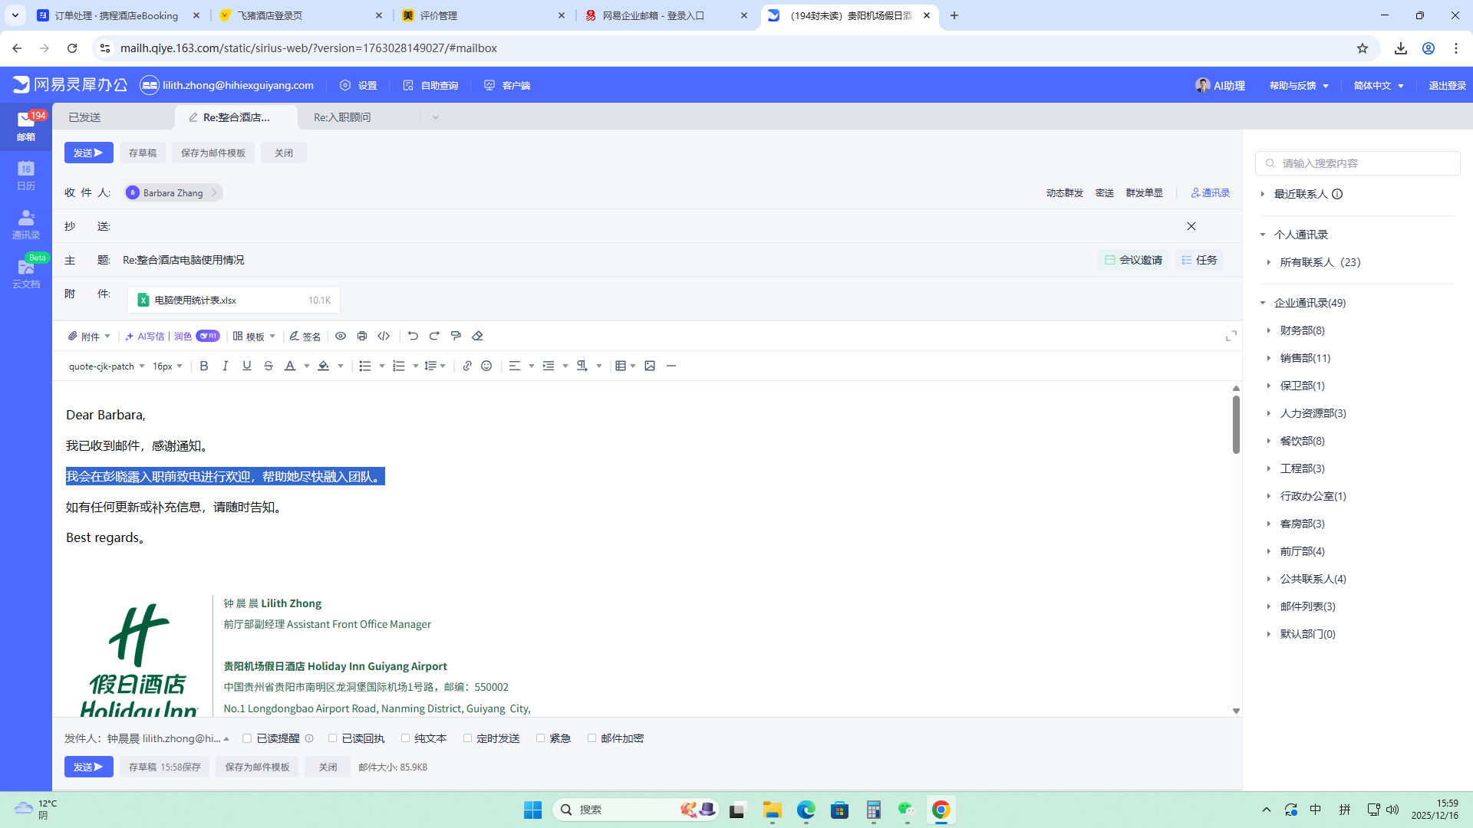Check the 定时发送 scheduled send option
This screenshot has height=828, width=1473.
coord(467,738)
